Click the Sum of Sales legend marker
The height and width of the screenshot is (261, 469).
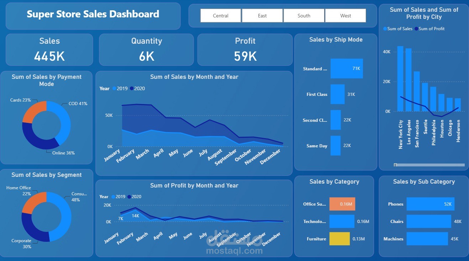[x=385, y=29]
